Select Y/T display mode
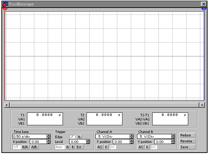Screen dimensions: 210x154 [17, 147]
